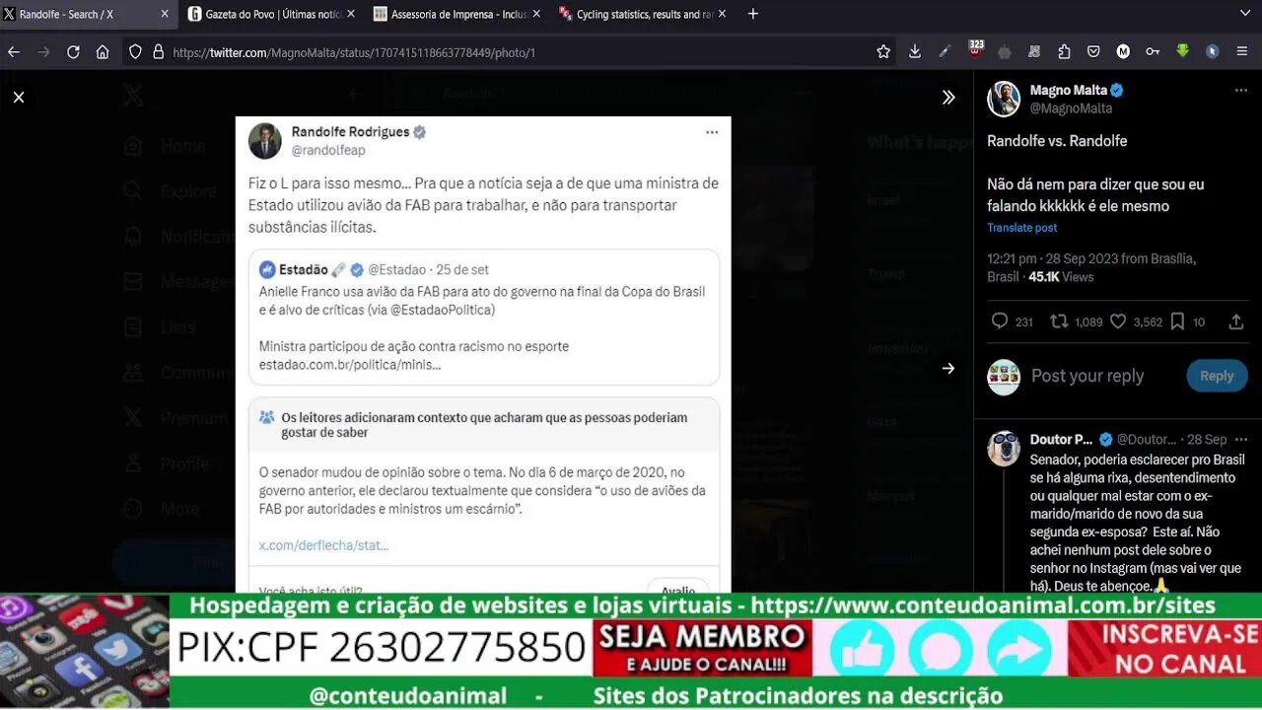
Task: Open a new browser tab
Action: 753,14
